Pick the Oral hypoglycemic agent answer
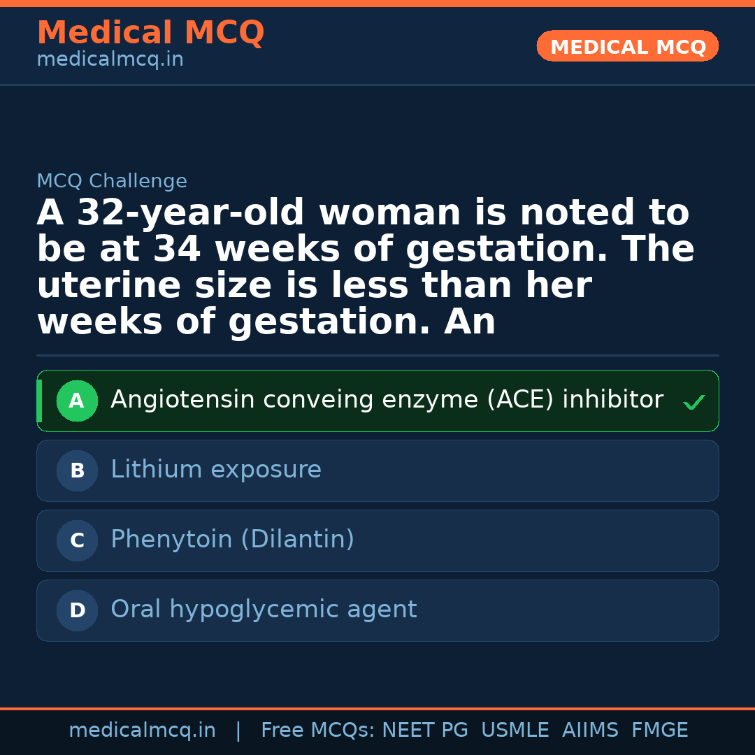This screenshot has width=755, height=755. click(264, 610)
